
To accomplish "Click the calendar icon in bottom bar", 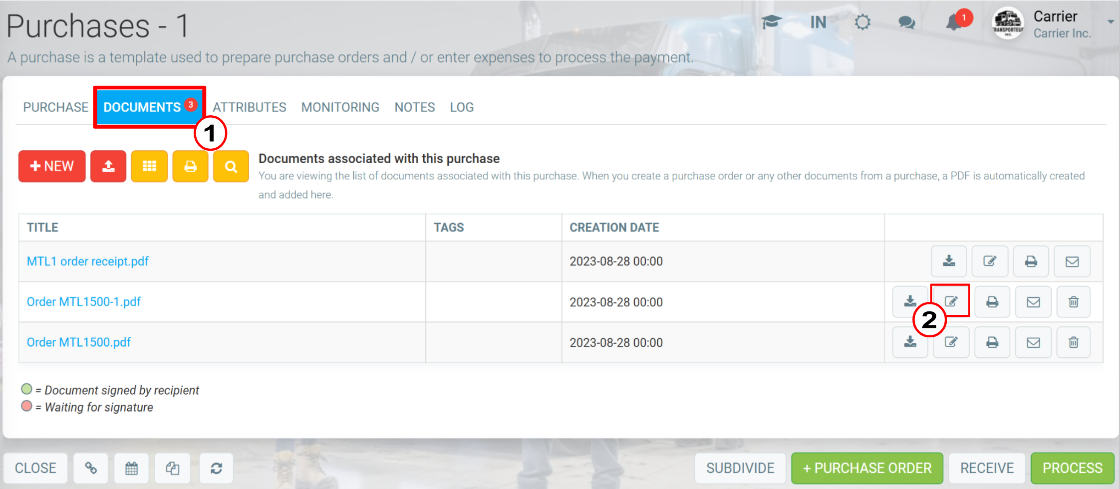I will point(131,468).
